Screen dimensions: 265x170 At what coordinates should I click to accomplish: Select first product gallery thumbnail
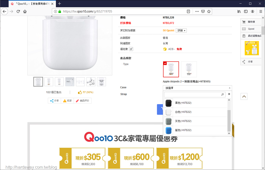point(38,82)
